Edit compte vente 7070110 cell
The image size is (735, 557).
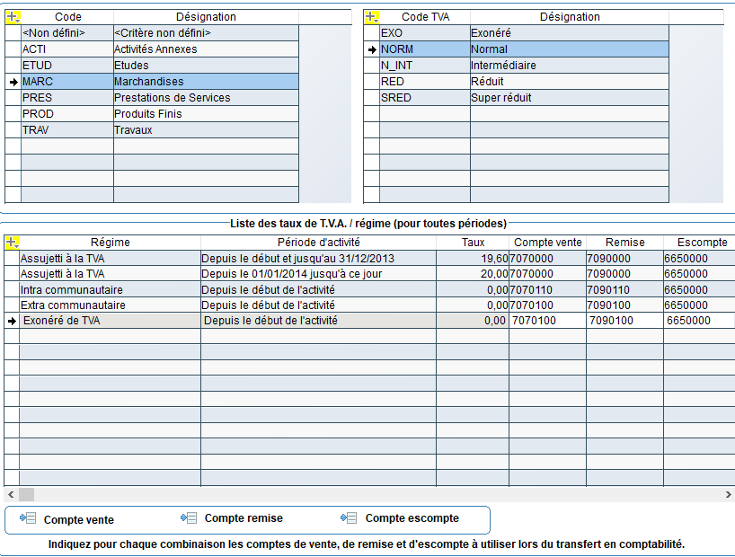pyautogui.click(x=547, y=290)
